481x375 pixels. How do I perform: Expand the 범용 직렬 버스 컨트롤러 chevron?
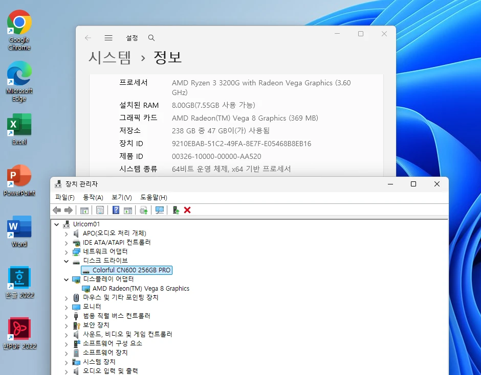point(66,316)
